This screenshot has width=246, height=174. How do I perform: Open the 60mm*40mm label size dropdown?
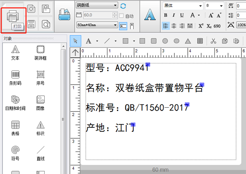pos(97,25)
